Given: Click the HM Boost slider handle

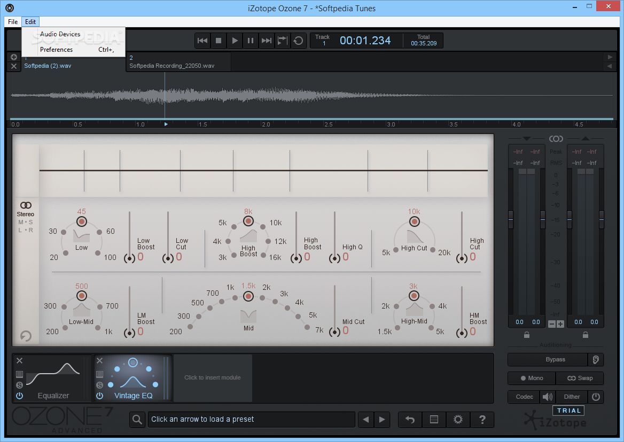Looking at the screenshot, I should point(462,333).
